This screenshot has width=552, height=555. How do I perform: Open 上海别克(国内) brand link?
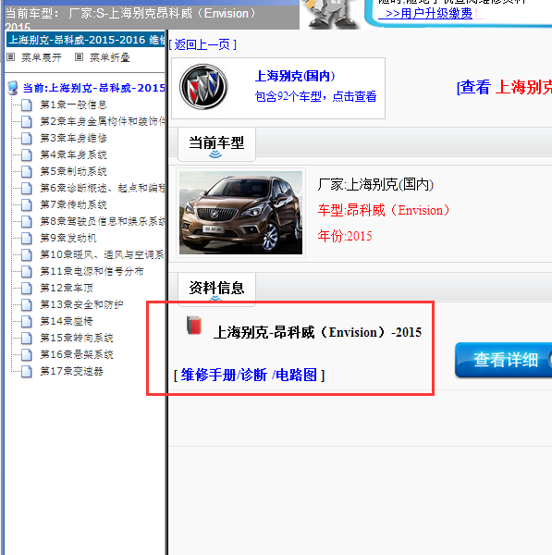pos(295,76)
